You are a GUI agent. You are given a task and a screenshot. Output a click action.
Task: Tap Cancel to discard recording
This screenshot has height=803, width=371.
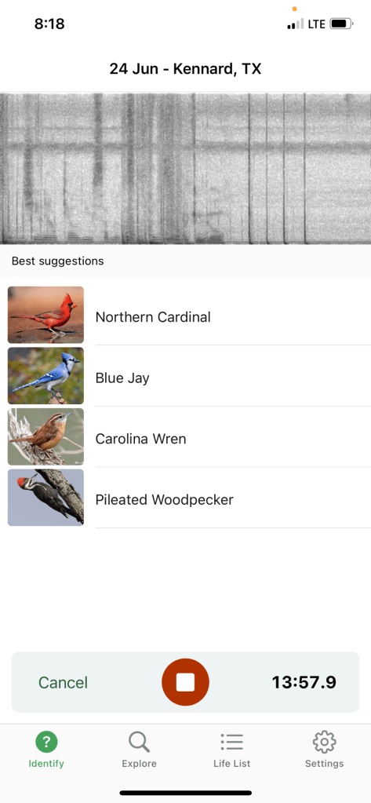click(63, 683)
